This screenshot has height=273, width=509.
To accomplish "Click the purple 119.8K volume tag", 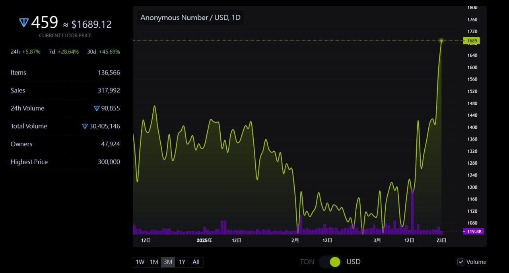I will point(474,231).
